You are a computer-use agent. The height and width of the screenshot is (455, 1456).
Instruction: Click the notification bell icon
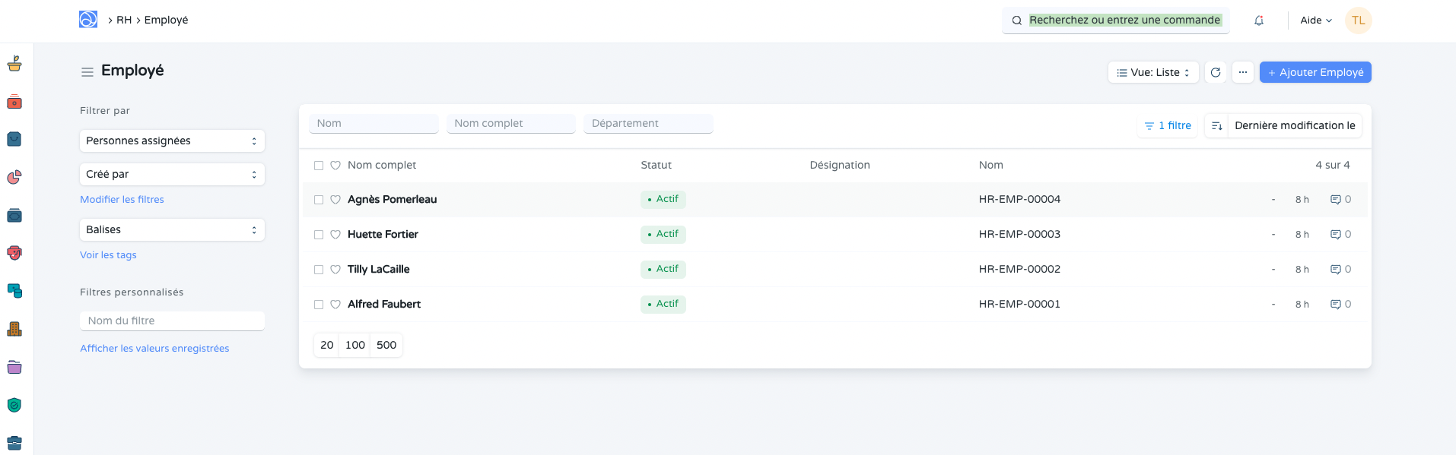click(1258, 21)
